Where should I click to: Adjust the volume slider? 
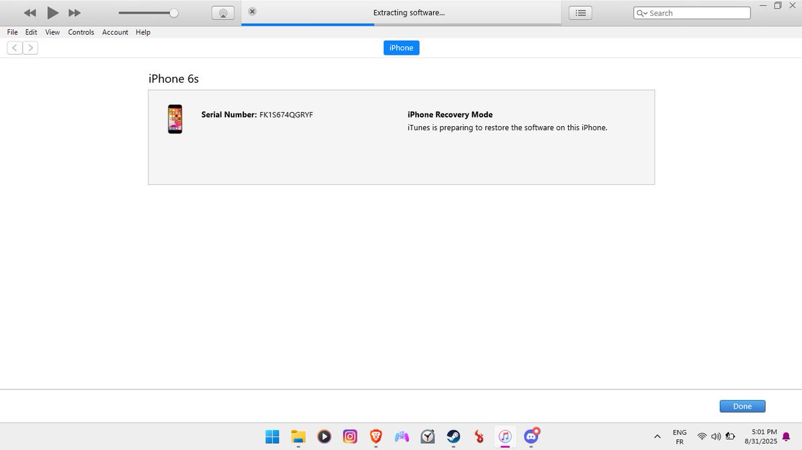coord(148,13)
